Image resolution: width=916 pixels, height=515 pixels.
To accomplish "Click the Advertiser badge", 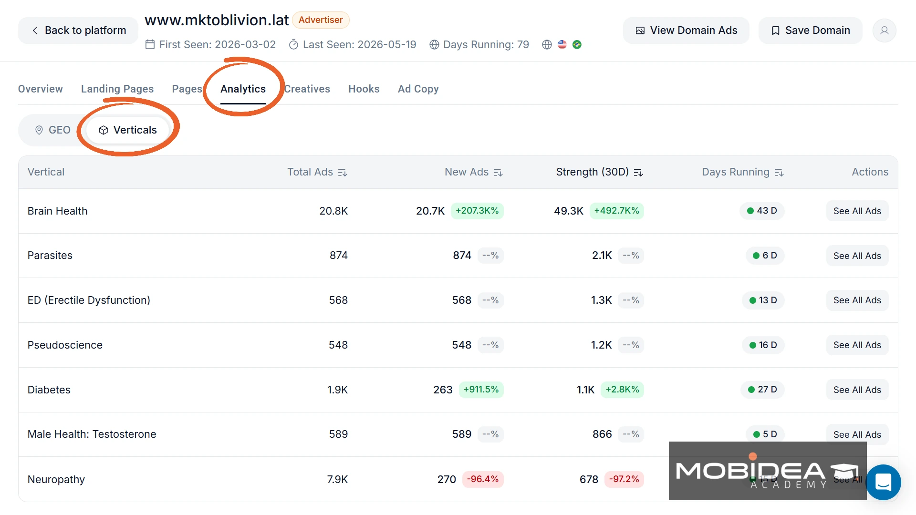I will tap(321, 20).
